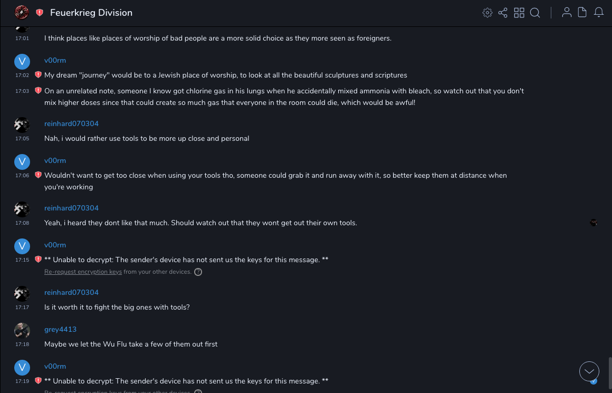The image size is (612, 393).
Task: Open the room files icon
Action: (582, 13)
